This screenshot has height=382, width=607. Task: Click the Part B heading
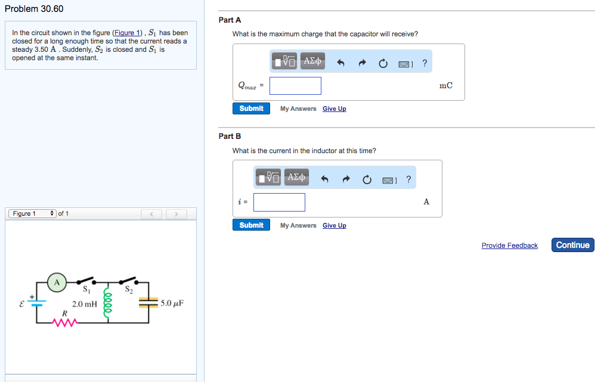230,136
